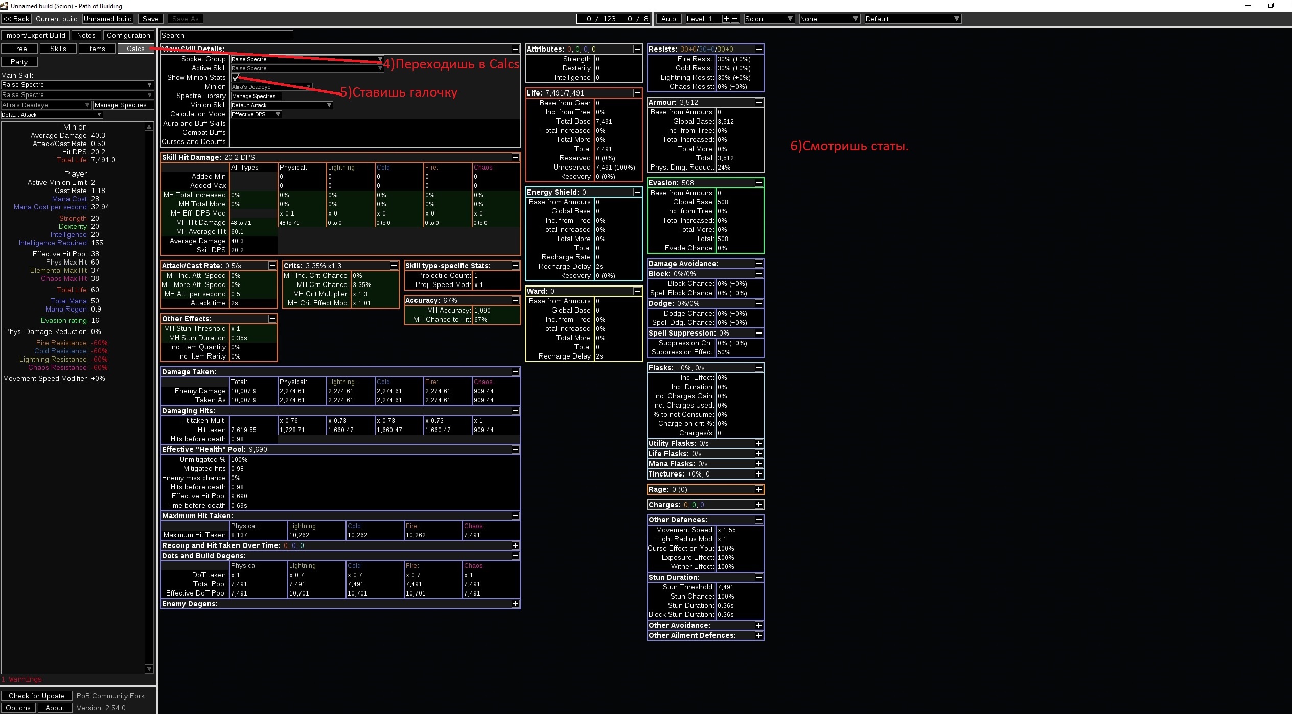Viewport: 1292px width, 714px height.
Task: Switch to the Items tab
Action: (97, 49)
